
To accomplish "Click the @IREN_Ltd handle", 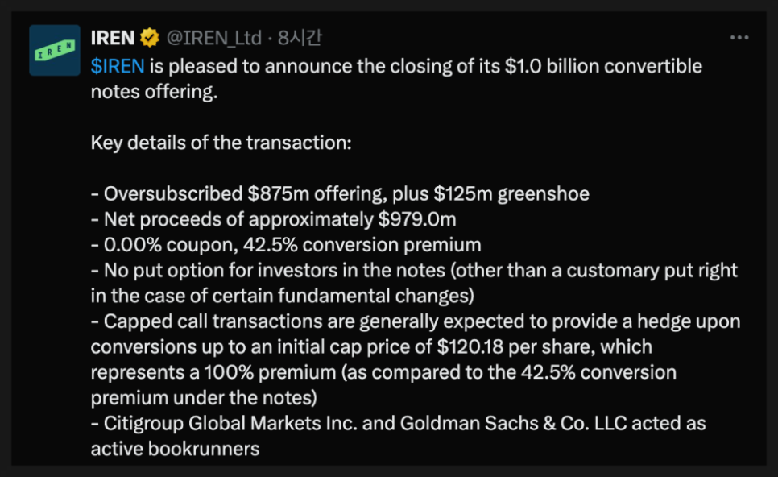I will coord(214,38).
